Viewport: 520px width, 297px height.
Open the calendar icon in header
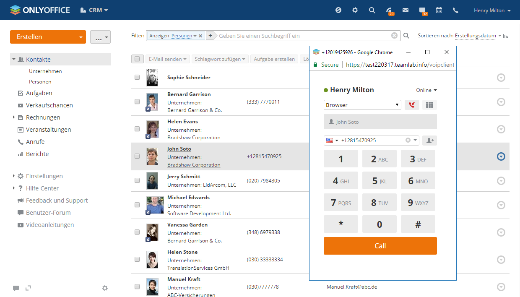click(439, 10)
